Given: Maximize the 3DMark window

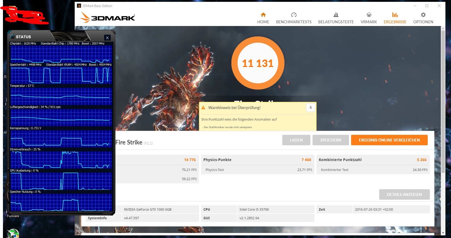Looking at the screenshot, I should click(x=427, y=6).
